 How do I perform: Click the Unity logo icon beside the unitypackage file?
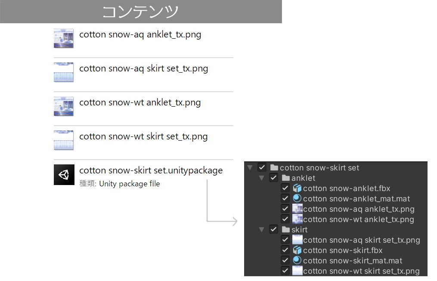64,175
